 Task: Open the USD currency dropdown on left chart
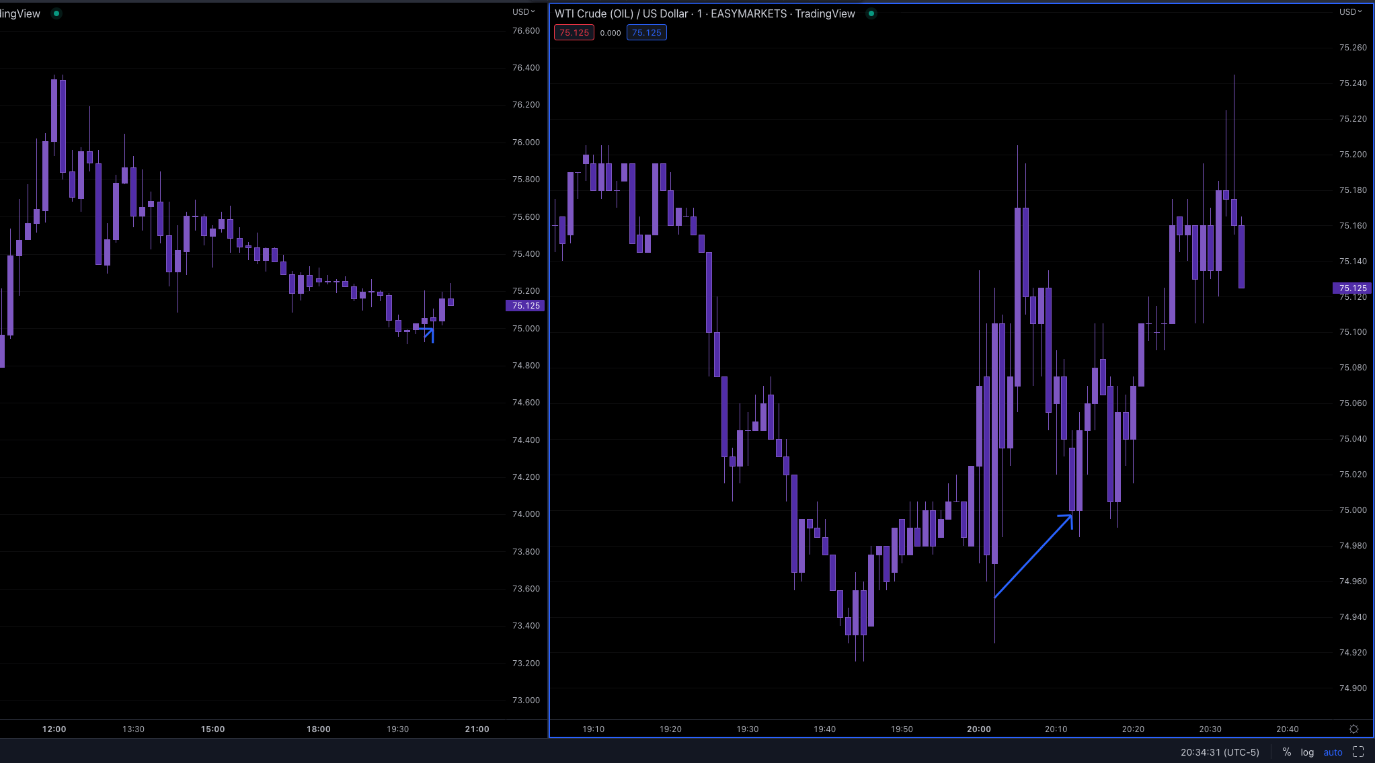[x=524, y=11]
